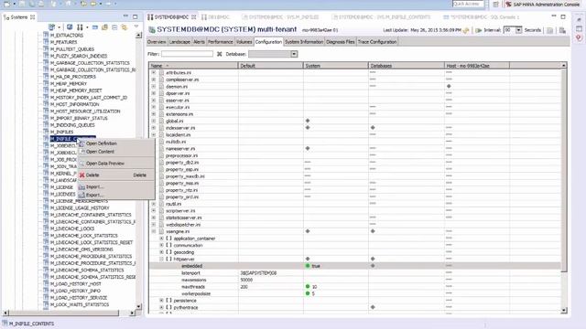Open the Trace Configuration tab
This screenshot has height=329, width=586.
(377, 42)
